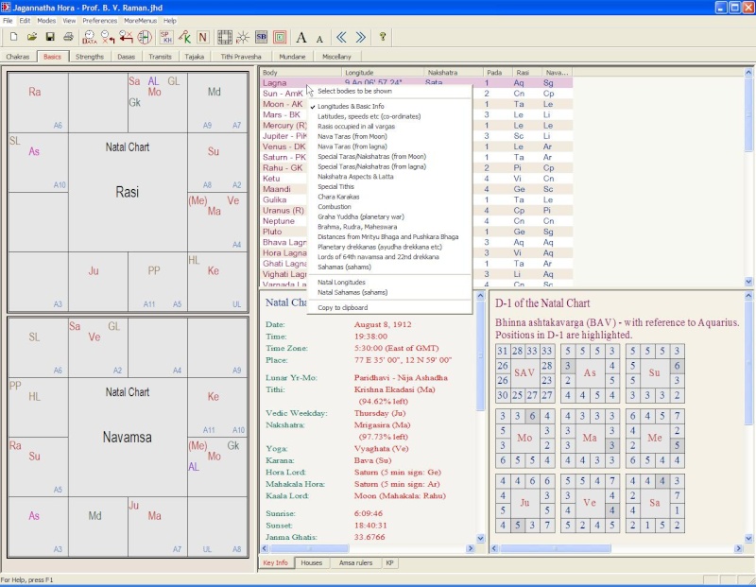Screen dimensions: 756x587
Task: Click the SB toolbar icon
Action: [x=262, y=37]
